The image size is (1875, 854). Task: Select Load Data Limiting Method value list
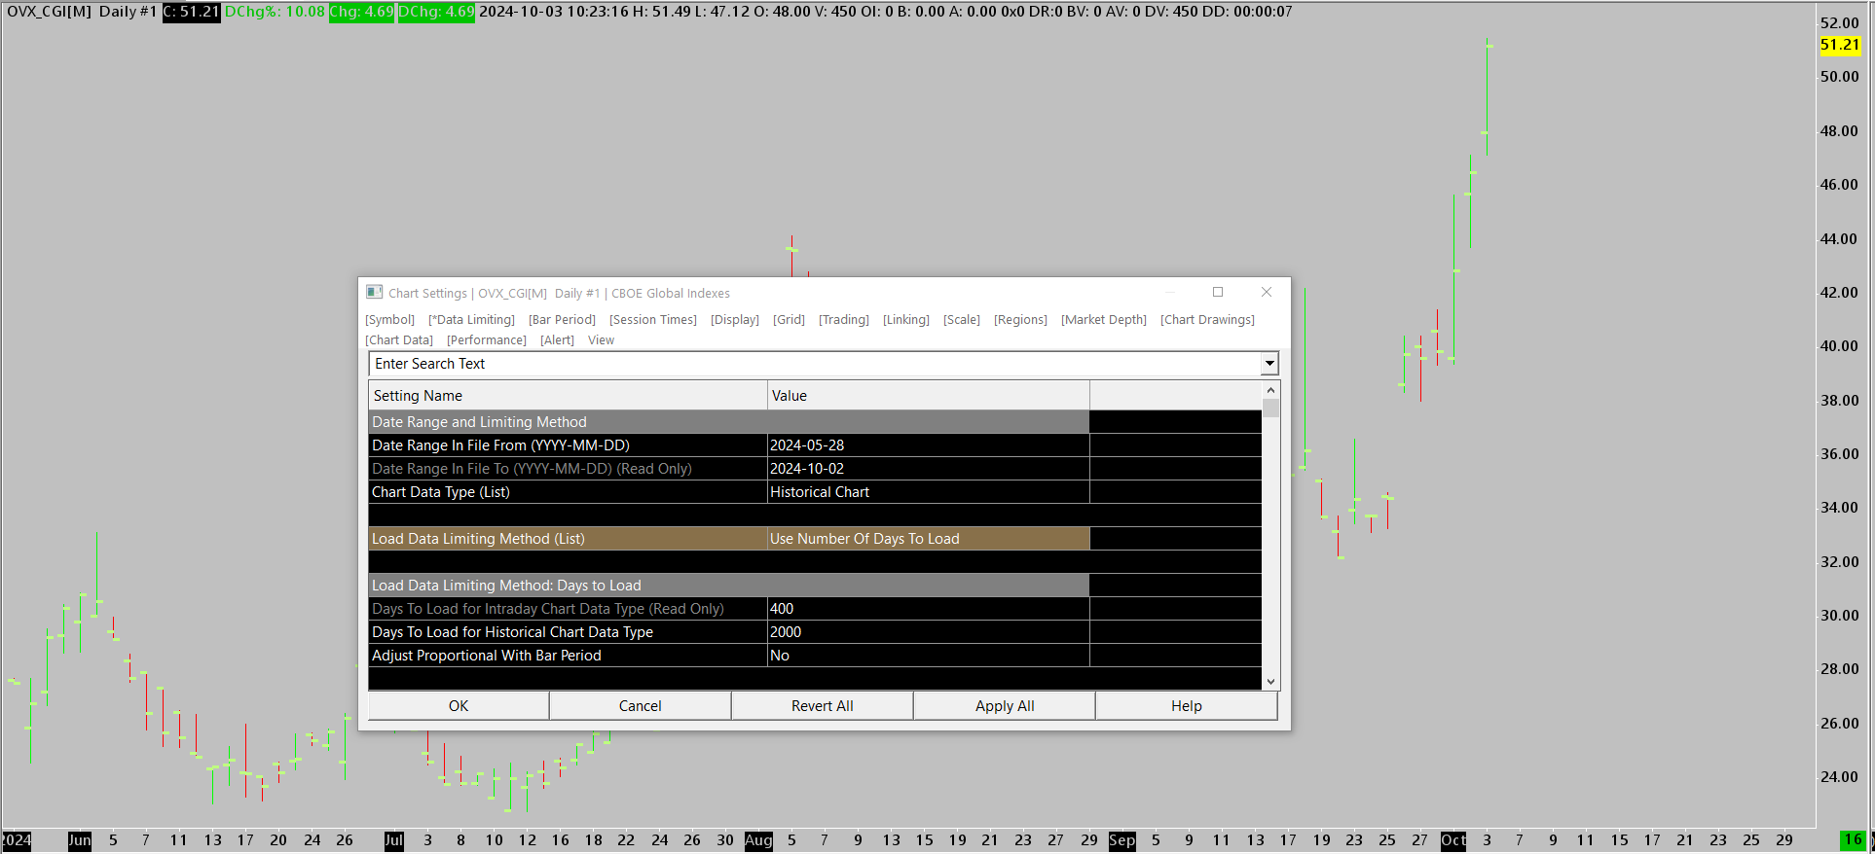pos(929,539)
